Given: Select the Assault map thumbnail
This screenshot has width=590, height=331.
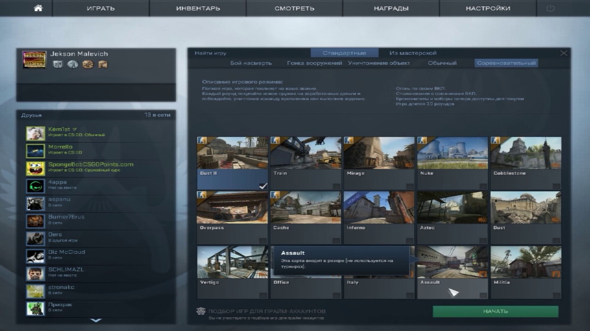Looking at the screenshot, I should [x=453, y=262].
